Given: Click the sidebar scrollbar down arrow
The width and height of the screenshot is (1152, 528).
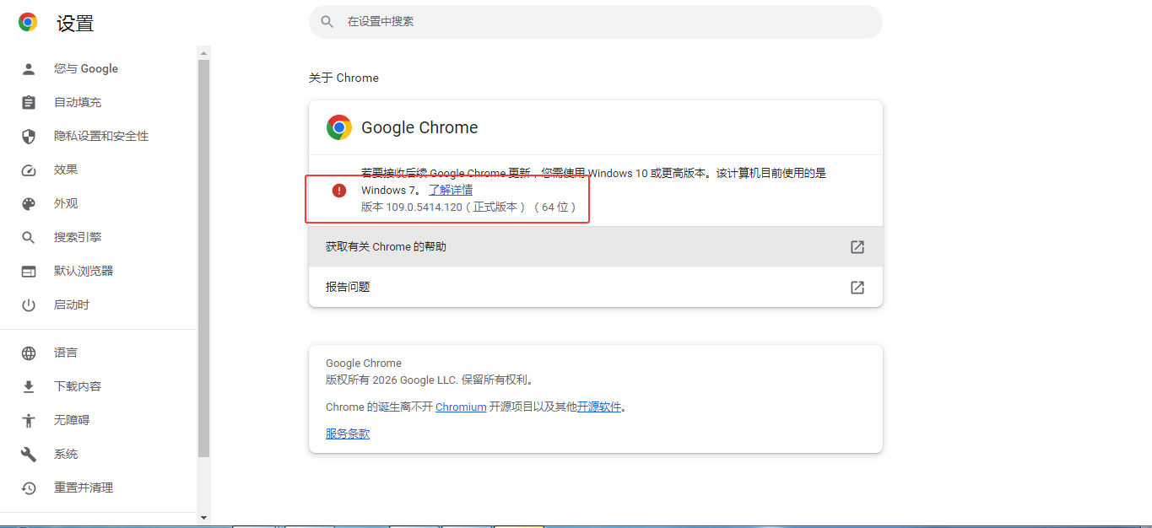Looking at the screenshot, I should (x=203, y=517).
